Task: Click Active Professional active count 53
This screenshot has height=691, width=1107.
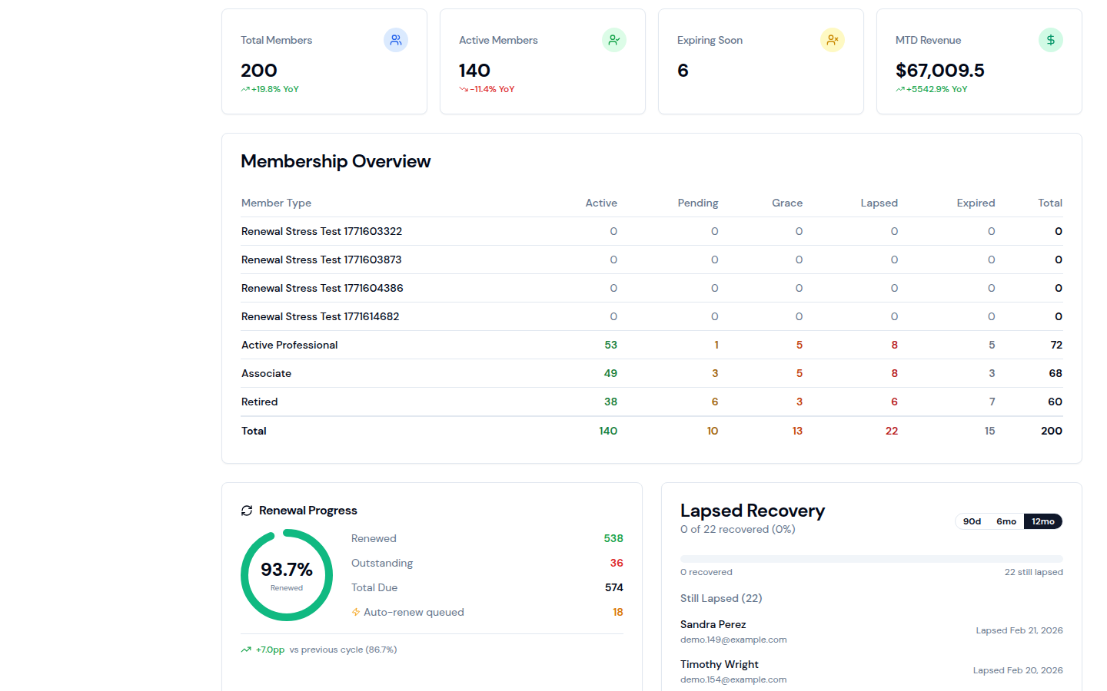Action: 611,345
